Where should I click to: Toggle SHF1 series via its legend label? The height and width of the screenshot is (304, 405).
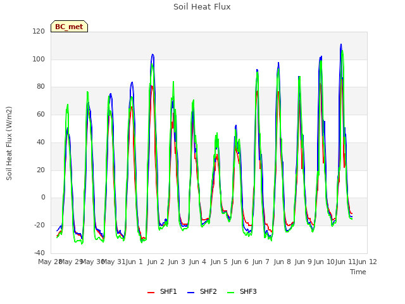click(x=168, y=291)
